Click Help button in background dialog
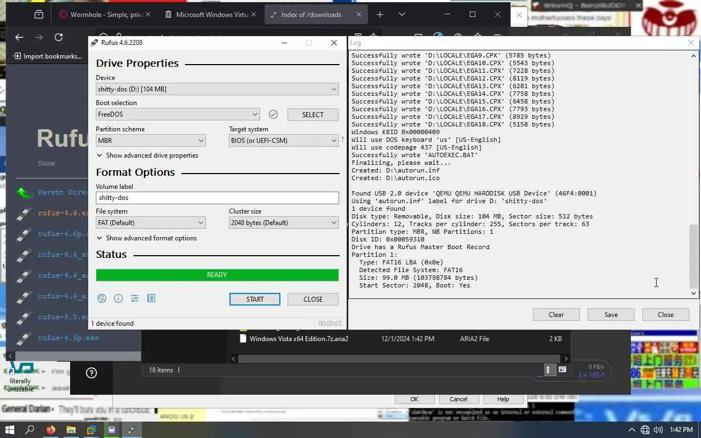701x438 pixels. tap(503, 399)
